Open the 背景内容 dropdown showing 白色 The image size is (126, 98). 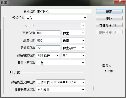point(61,63)
